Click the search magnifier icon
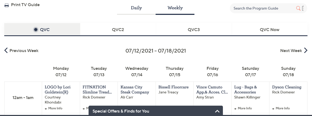The image size is (312, 116). (x=298, y=8)
